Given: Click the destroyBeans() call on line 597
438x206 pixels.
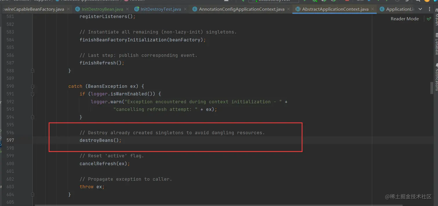Looking at the screenshot, I should coord(101,140).
